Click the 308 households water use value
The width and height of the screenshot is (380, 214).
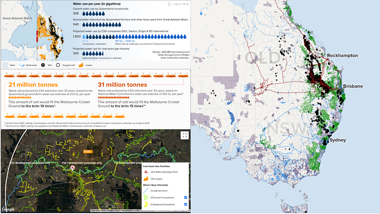(x=76, y=13)
